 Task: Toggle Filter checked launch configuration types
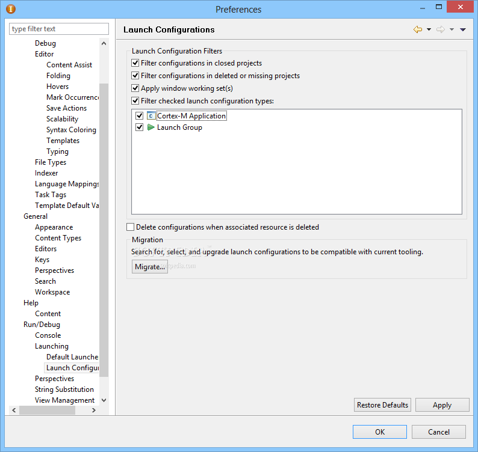135,101
